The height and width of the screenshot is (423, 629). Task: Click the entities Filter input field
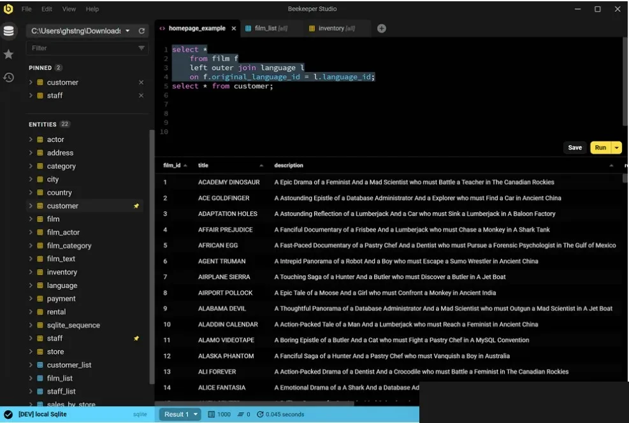pos(83,48)
